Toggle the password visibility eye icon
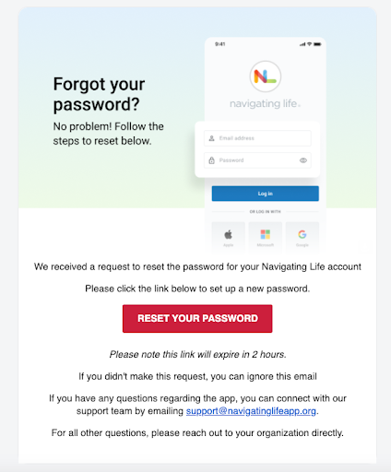The height and width of the screenshot is (472, 391). tap(303, 160)
